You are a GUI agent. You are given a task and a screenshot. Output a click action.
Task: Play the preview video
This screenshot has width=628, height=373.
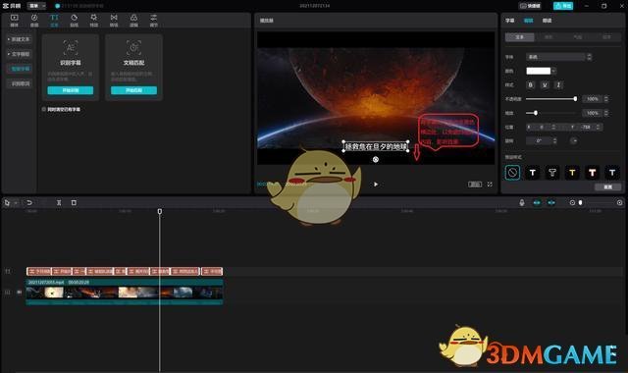[376, 185]
